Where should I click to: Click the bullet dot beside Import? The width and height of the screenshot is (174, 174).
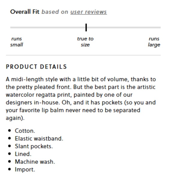click(10, 169)
